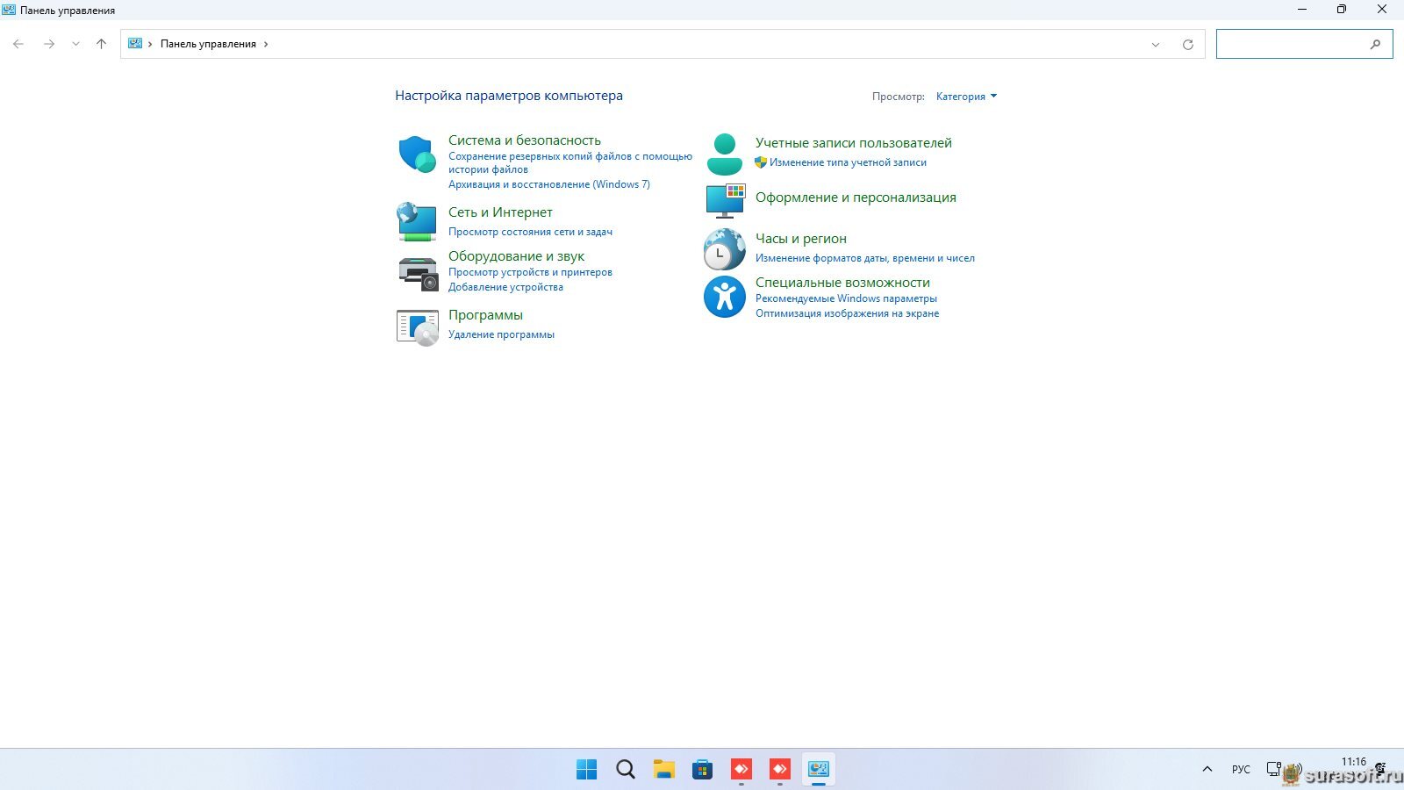
Task: Go up one level with arrow button
Action: 101,44
